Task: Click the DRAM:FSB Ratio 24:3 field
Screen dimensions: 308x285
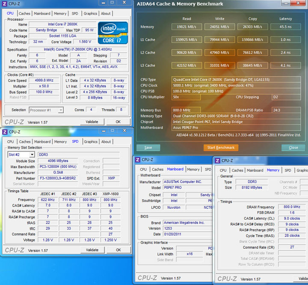Action: 286,110
